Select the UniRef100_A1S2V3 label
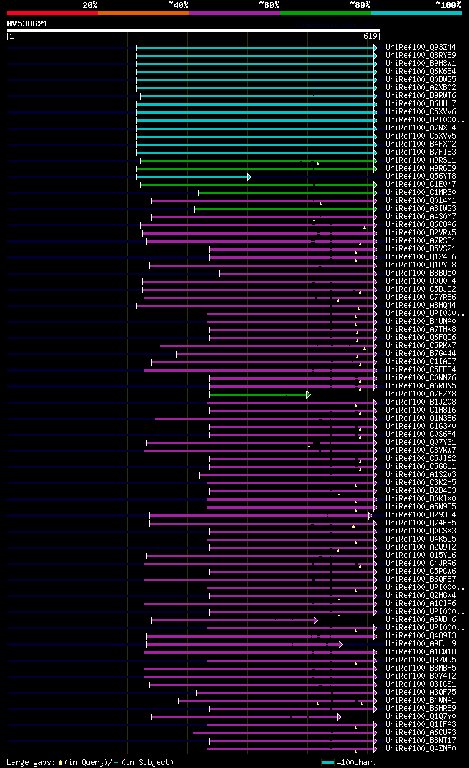Viewport: 469px width, 768px height. click(421, 475)
